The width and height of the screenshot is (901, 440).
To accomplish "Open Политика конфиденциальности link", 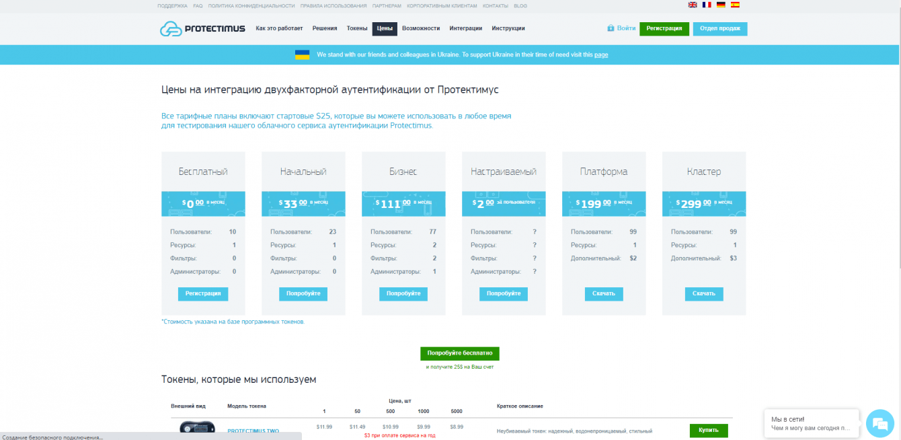I will (251, 5).
